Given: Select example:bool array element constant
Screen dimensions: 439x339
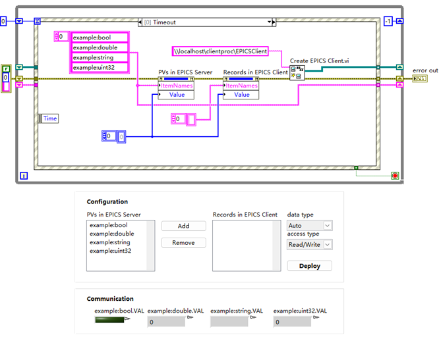Looking at the screenshot, I should [100, 38].
